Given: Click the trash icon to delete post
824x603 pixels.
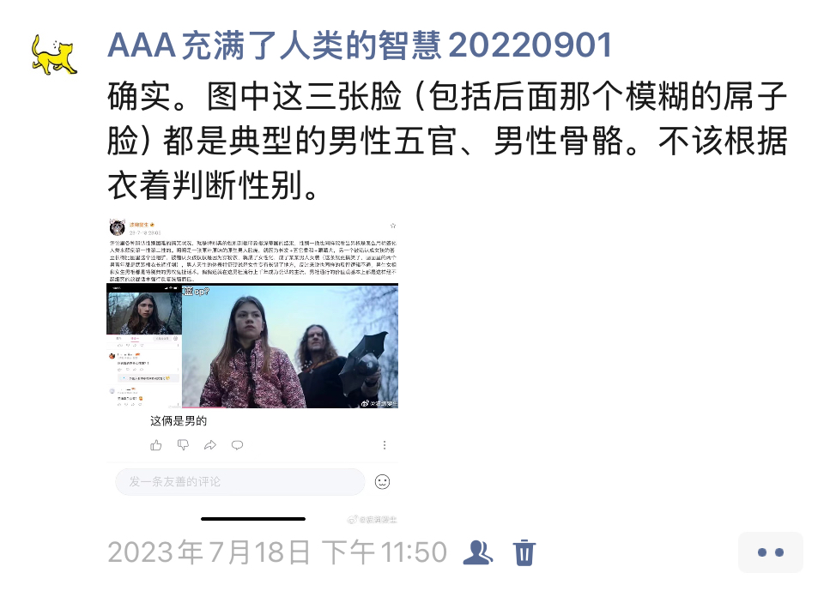Looking at the screenshot, I should click(x=524, y=552).
